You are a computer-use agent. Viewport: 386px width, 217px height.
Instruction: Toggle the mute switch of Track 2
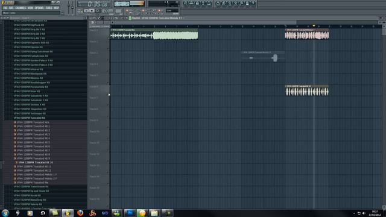[x=108, y=49]
